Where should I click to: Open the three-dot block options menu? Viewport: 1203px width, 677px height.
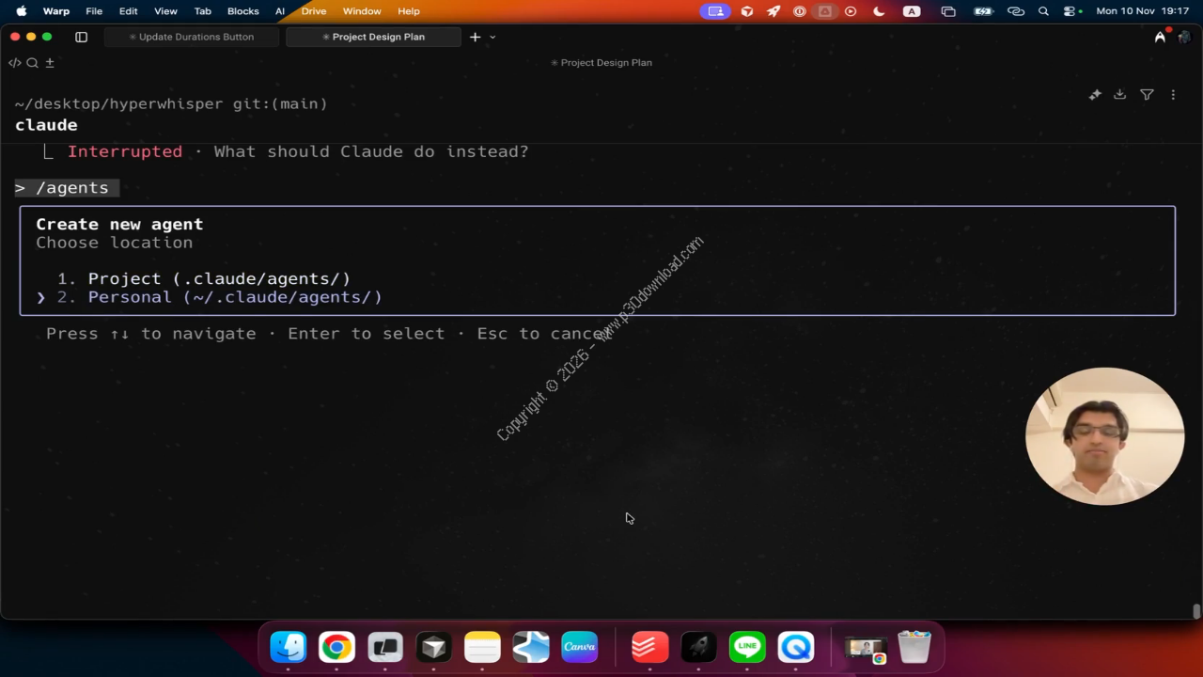click(1173, 95)
